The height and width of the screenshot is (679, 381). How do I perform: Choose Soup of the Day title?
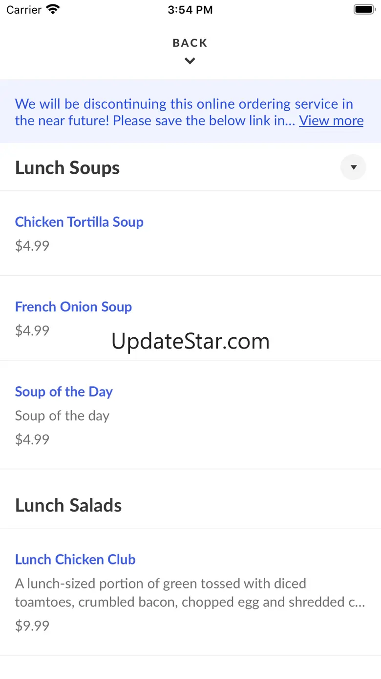(x=64, y=392)
